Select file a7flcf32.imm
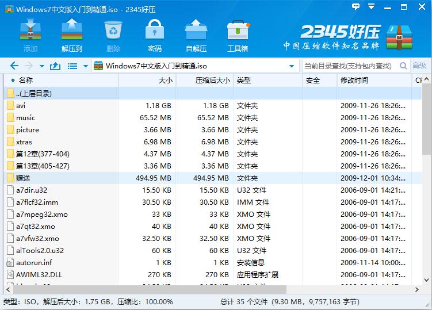432x310 pixels. coord(213,202)
